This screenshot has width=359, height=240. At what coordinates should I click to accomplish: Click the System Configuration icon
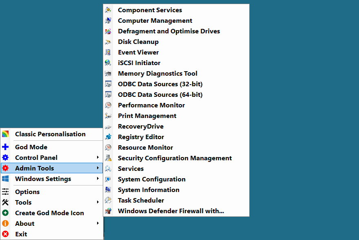pos(108,179)
